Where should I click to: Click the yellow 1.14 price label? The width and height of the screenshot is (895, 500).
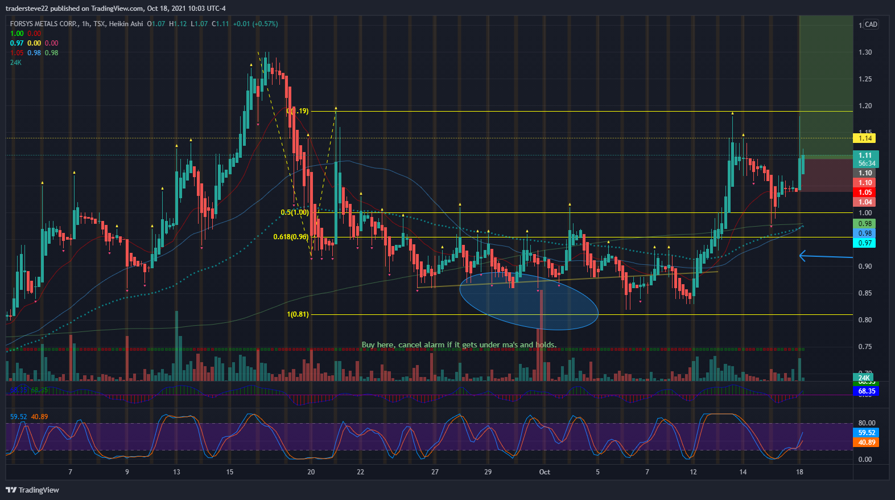(x=865, y=138)
